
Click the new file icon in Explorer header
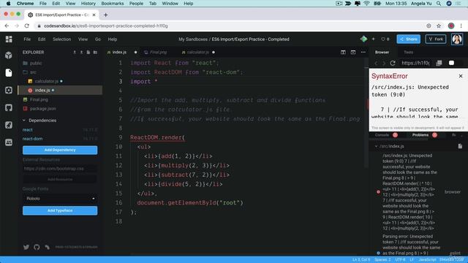coord(88,52)
